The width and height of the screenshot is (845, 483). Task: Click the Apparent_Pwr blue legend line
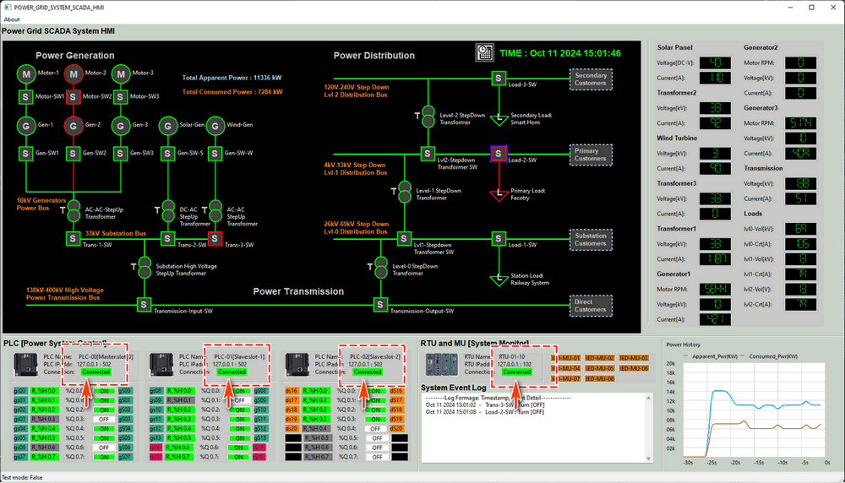685,356
